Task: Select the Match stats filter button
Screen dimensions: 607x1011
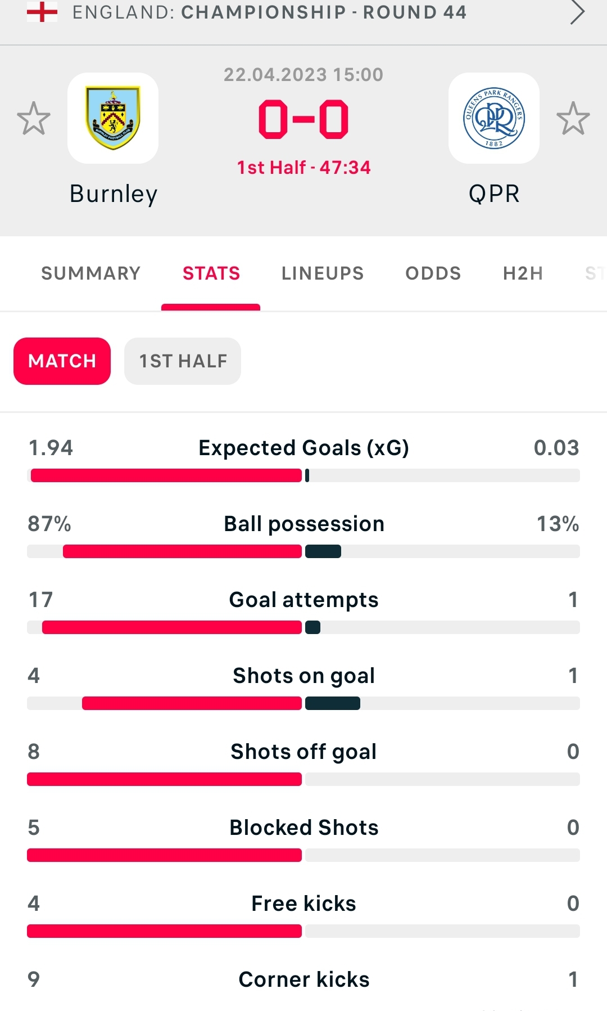Action: click(62, 361)
